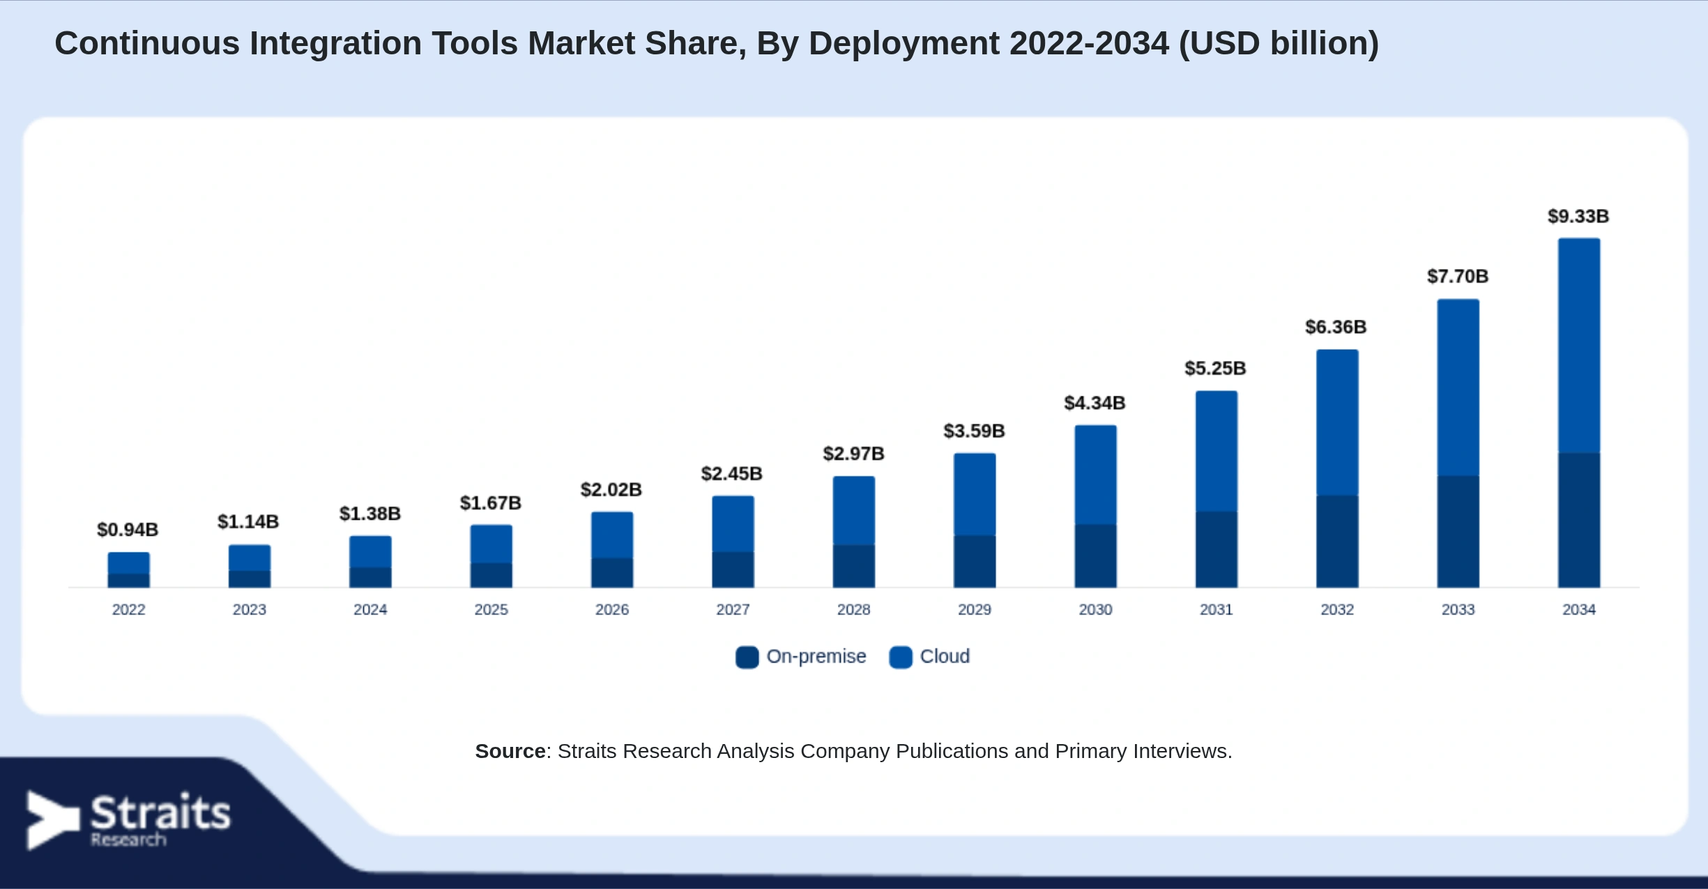Click the 2023 axis label
The width and height of the screenshot is (1708, 889).
[250, 610]
